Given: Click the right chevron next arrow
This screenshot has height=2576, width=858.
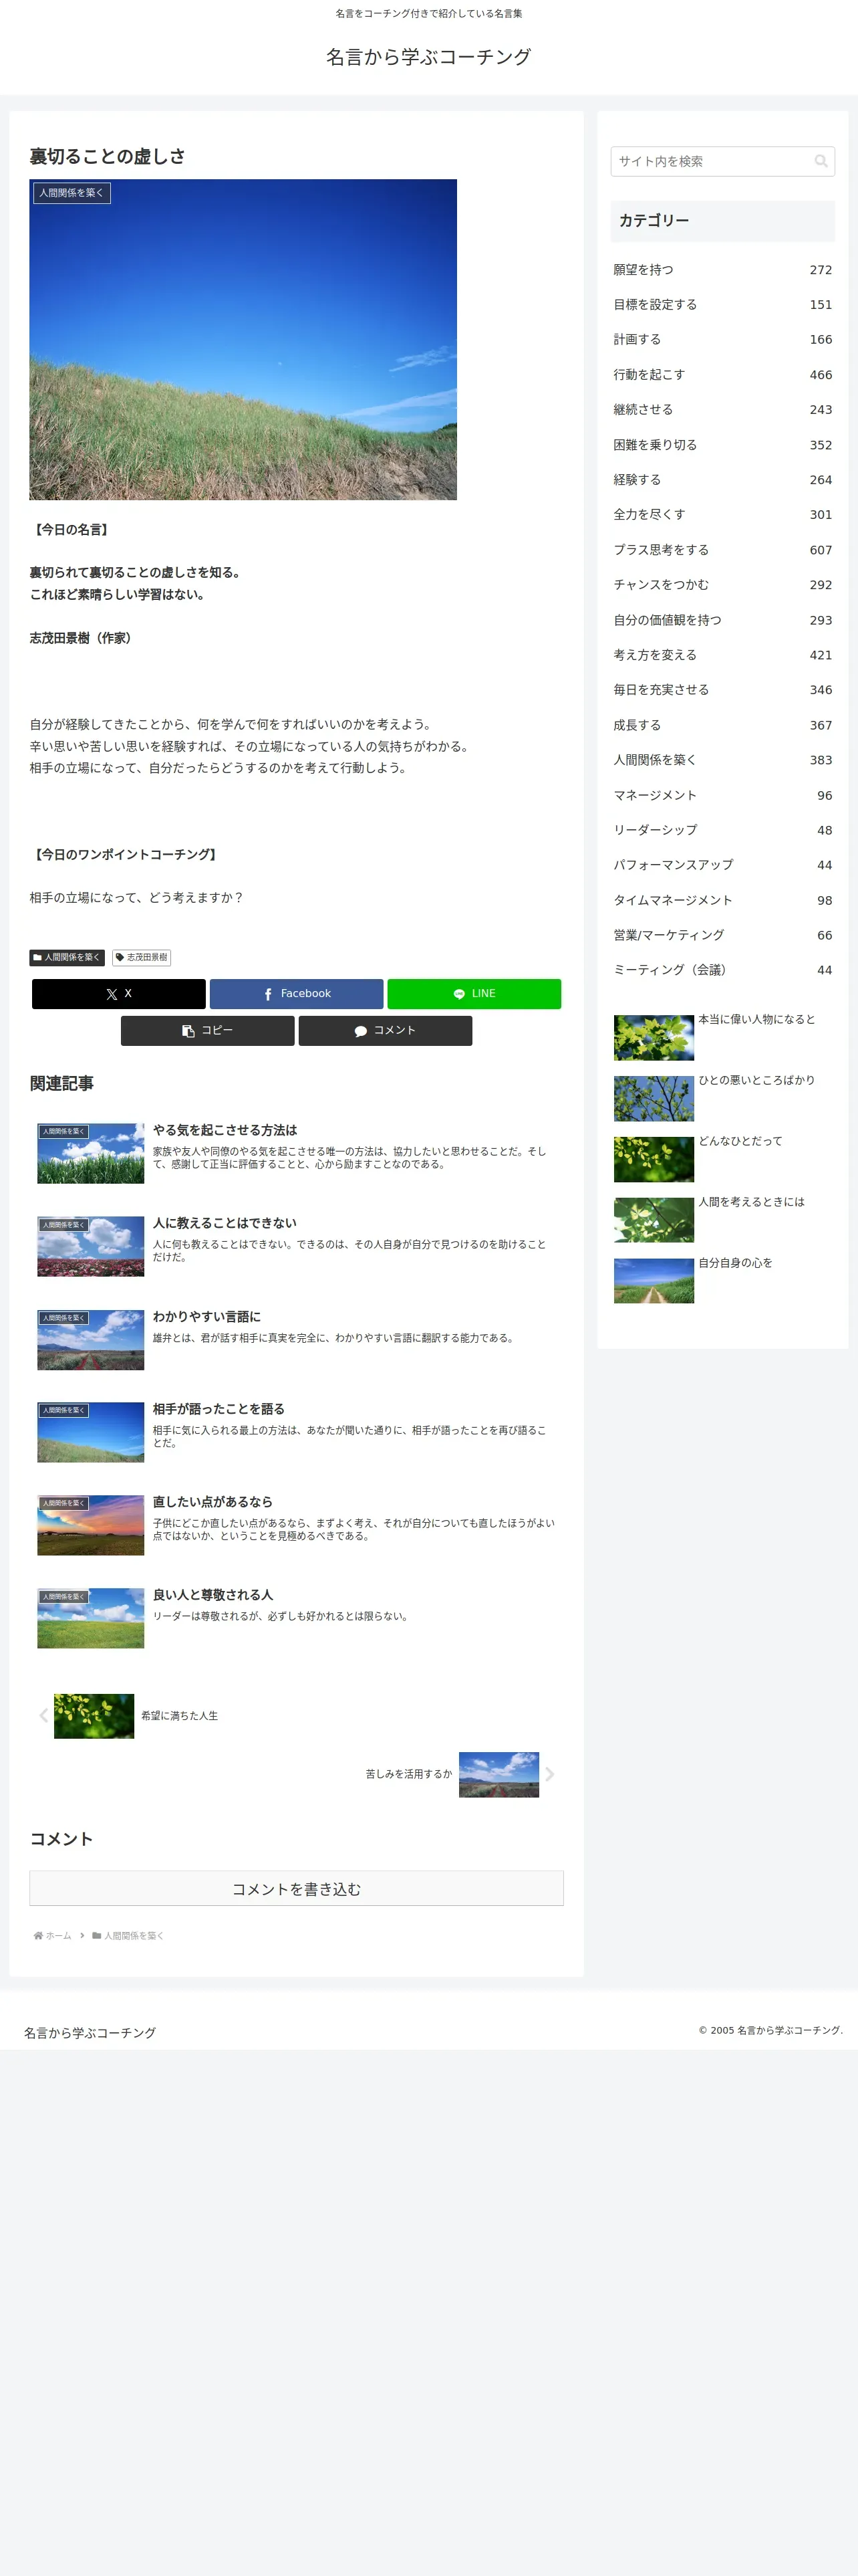Looking at the screenshot, I should 549,1774.
